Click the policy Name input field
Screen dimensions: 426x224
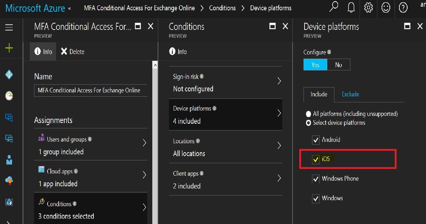click(x=91, y=90)
